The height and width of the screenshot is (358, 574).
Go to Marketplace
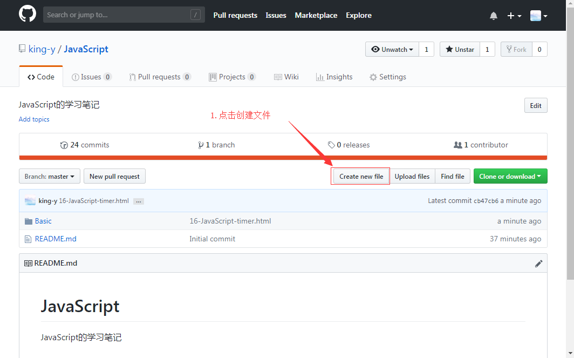316,15
